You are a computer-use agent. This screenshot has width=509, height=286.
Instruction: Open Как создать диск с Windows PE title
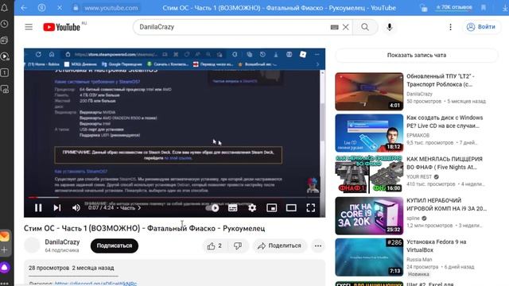coord(445,122)
